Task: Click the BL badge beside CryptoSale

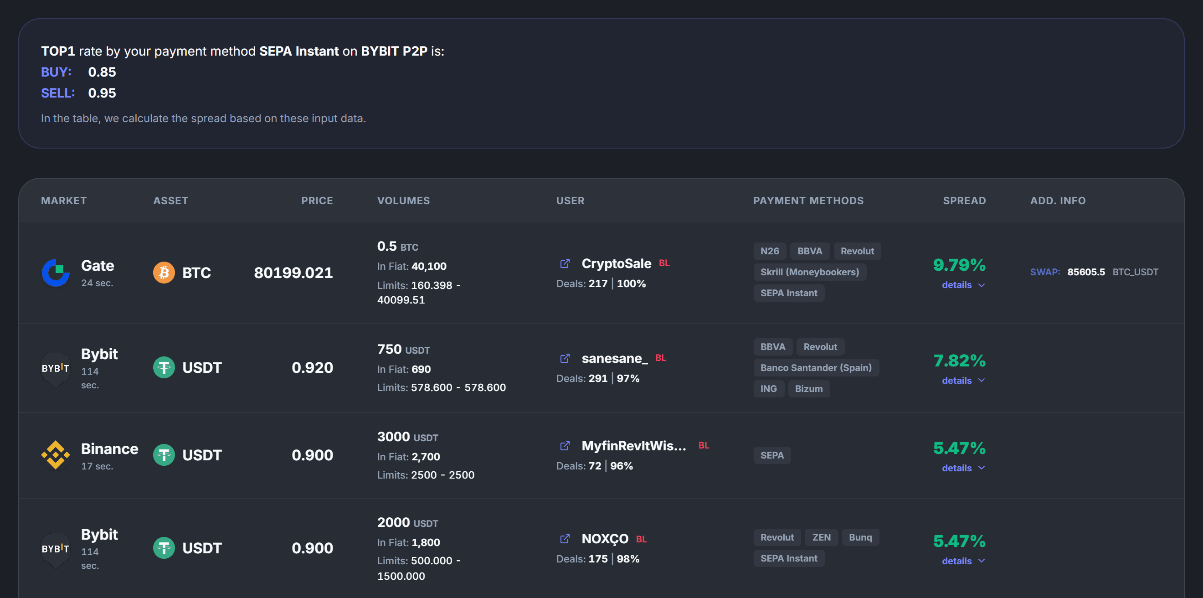Action: (664, 263)
